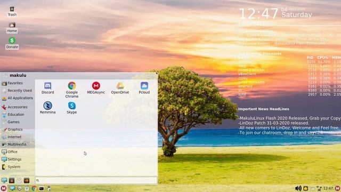The height and width of the screenshot is (192, 341).
Task: Click the lock screen icon in menu
Action: (x=12, y=180)
